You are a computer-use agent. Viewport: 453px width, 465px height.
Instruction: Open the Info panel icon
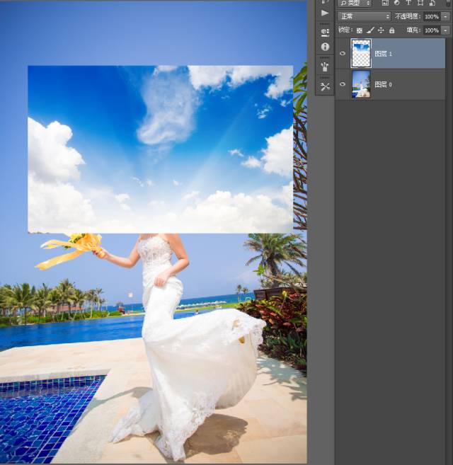(x=325, y=47)
